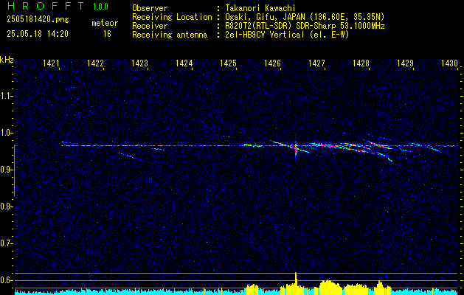Select the timestamp 25.05.18 14:20

(38, 34)
